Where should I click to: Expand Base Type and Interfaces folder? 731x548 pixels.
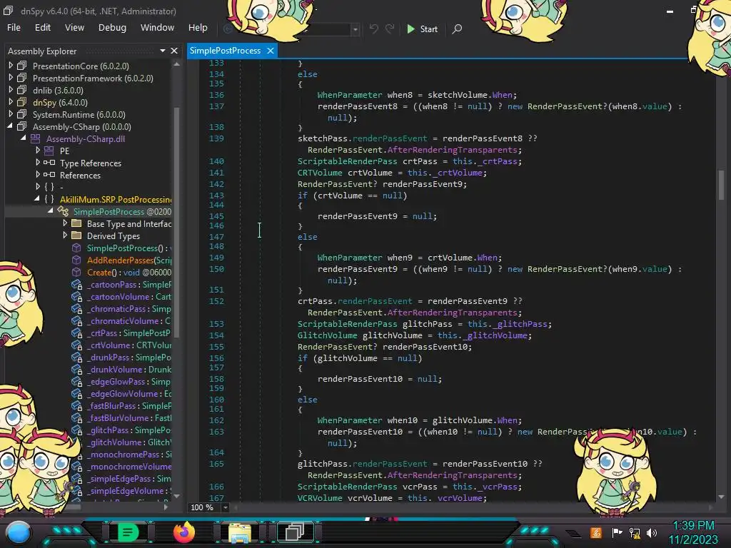65,223
